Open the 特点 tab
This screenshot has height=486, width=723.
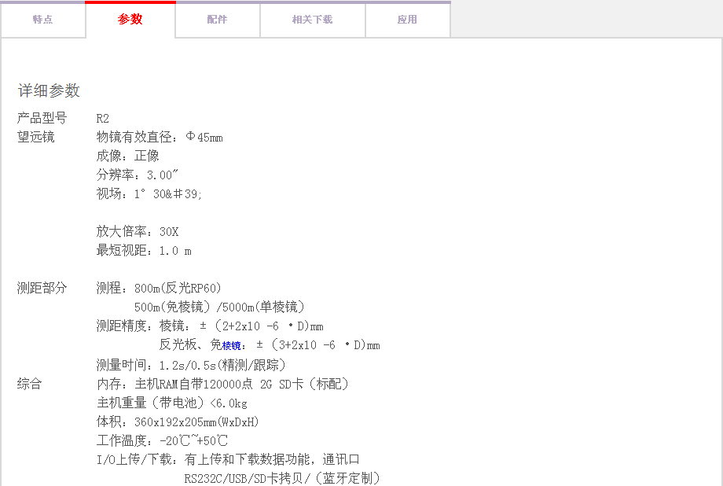click(x=42, y=20)
